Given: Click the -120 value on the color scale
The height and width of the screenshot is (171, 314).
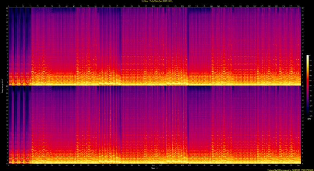Looking at the screenshot, I should pos(311,115).
